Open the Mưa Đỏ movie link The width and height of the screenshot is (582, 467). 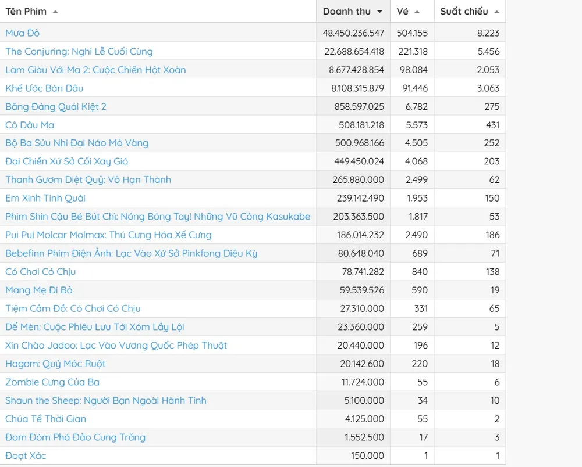23,33
